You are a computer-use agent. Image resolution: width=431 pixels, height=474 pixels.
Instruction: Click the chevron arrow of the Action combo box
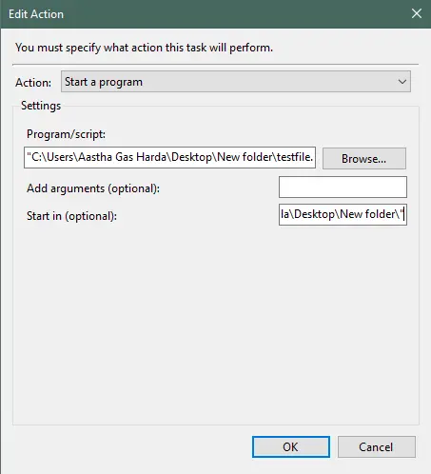402,82
